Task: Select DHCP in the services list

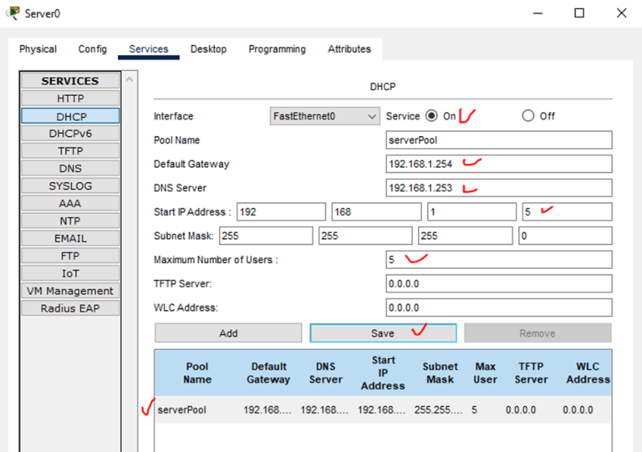Action: 70,116
